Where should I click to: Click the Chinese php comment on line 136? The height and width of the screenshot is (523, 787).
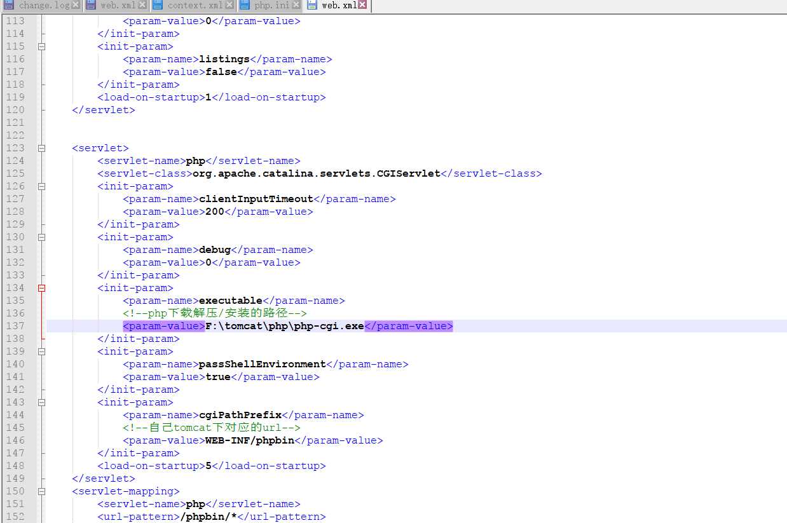(215, 313)
